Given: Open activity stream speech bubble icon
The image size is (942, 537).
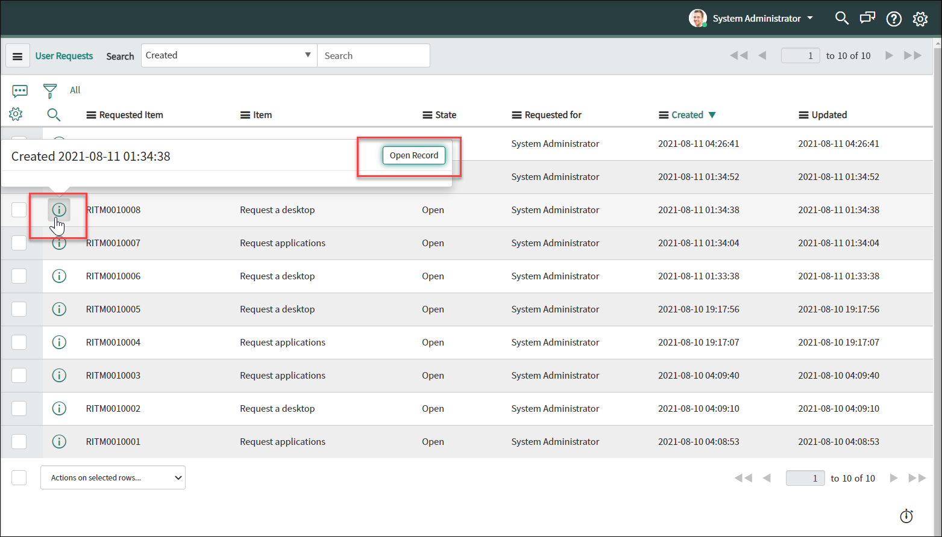Looking at the screenshot, I should [20, 91].
